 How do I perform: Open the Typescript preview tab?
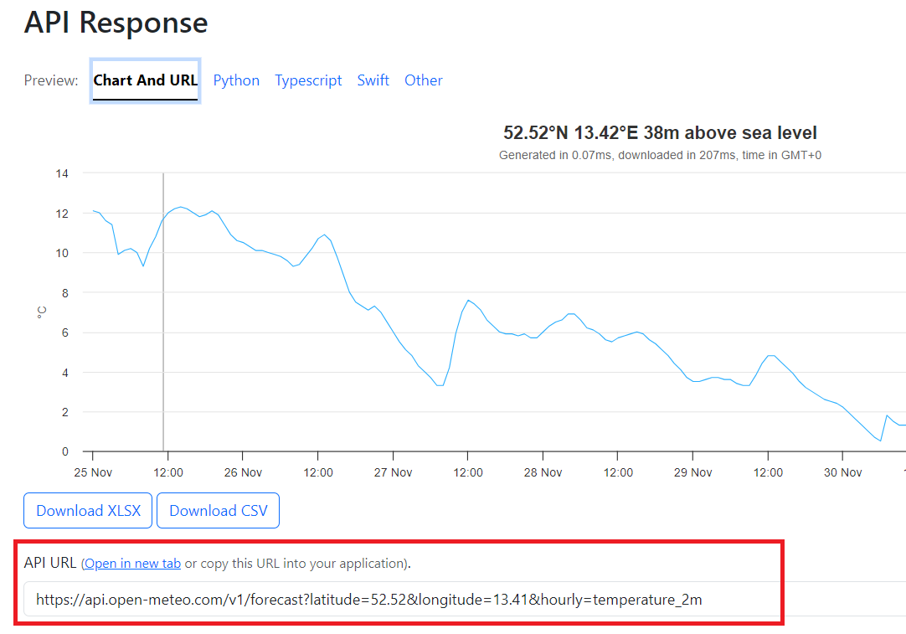click(308, 80)
